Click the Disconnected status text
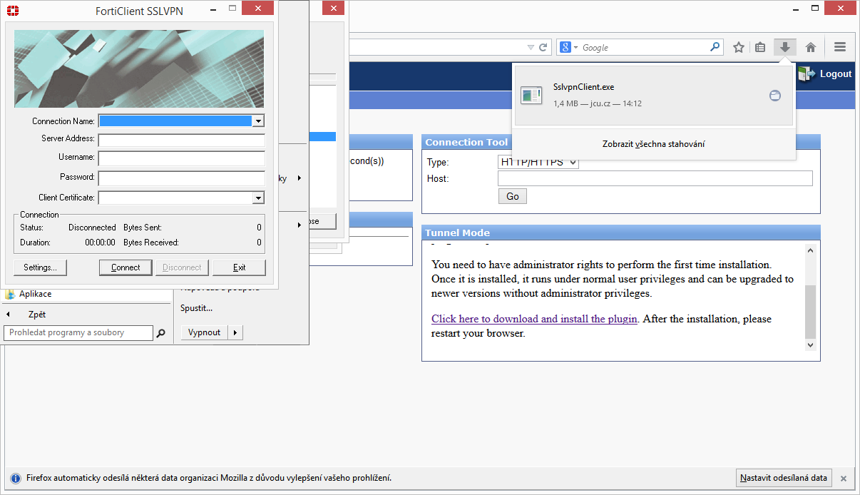Viewport: 860px width, 495px height. (x=92, y=228)
